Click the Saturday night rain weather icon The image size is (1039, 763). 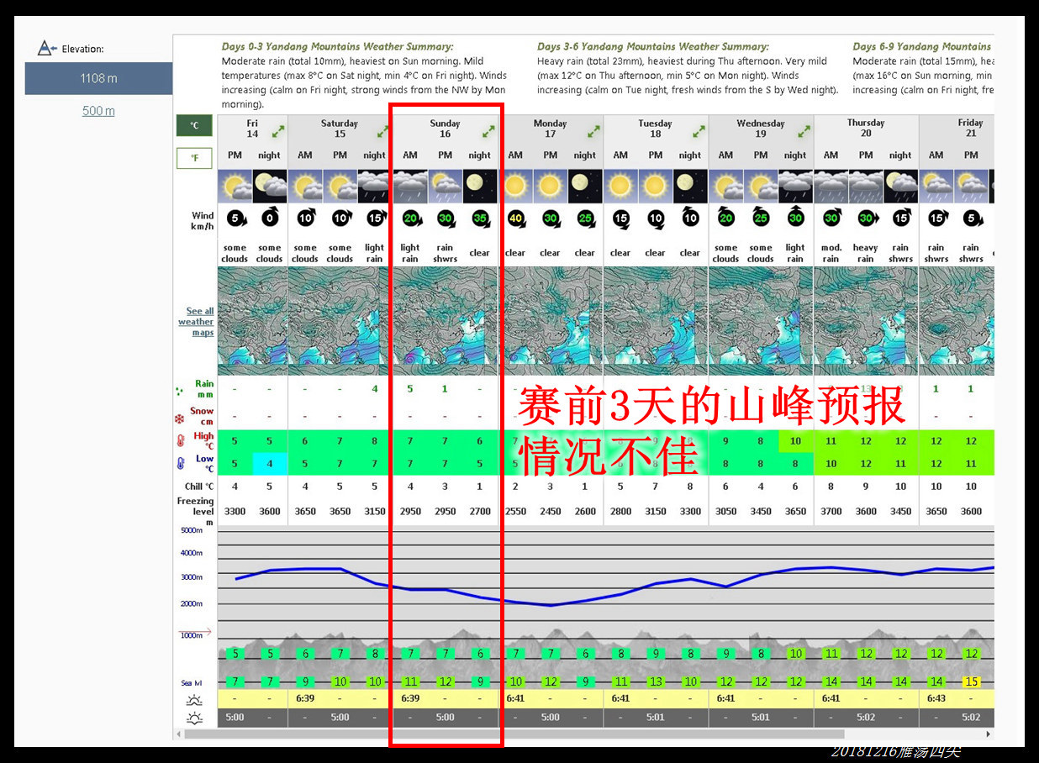[x=375, y=187]
